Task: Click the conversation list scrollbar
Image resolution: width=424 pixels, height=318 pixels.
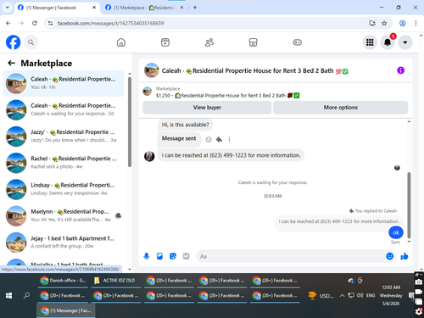Action: click(x=130, y=121)
